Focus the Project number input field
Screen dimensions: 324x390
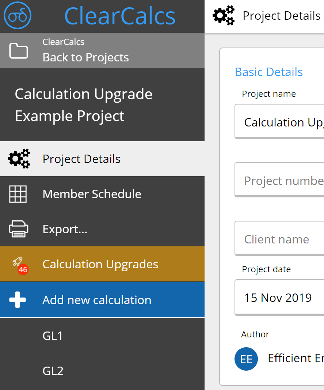coord(279,180)
